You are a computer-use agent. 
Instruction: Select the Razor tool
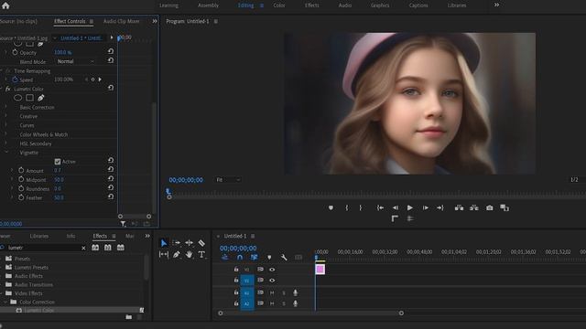(x=201, y=243)
